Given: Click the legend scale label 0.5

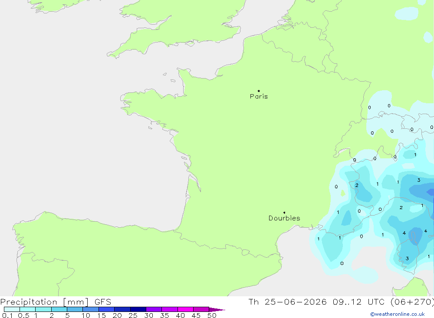Looking at the screenshot, I should click(23, 315).
